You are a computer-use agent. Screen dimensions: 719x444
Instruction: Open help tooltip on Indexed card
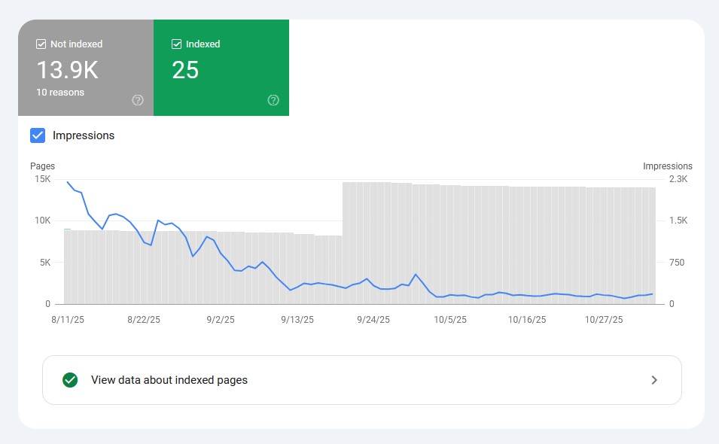click(273, 100)
